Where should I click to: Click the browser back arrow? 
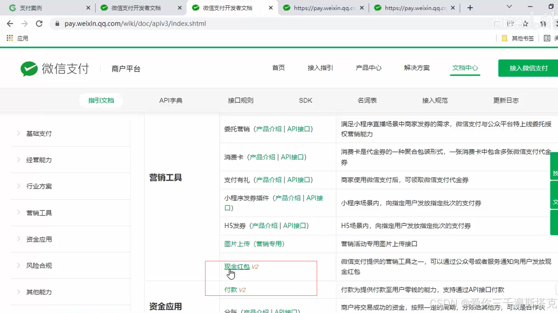click(x=10, y=23)
